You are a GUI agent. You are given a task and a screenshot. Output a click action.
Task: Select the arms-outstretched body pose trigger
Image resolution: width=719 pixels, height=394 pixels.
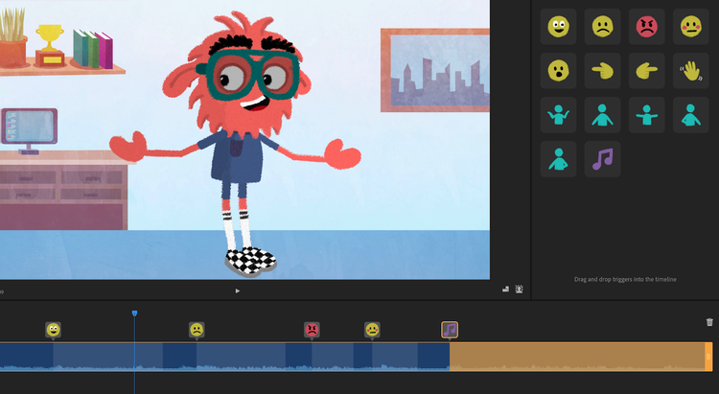point(647,115)
